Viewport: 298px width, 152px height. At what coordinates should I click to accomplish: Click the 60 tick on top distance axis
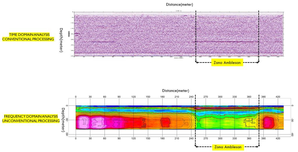(105, 96)
